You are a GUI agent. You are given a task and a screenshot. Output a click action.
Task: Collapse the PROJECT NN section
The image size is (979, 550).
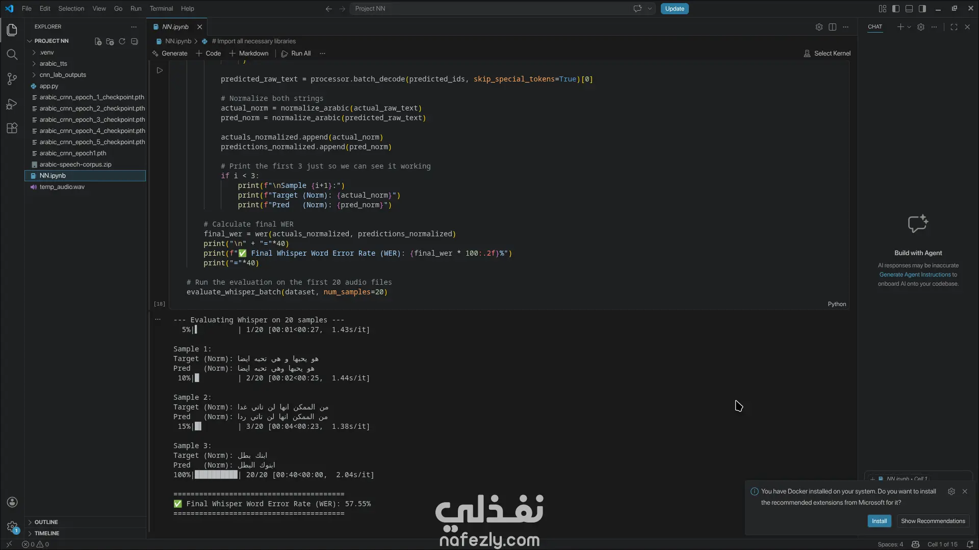(x=51, y=41)
